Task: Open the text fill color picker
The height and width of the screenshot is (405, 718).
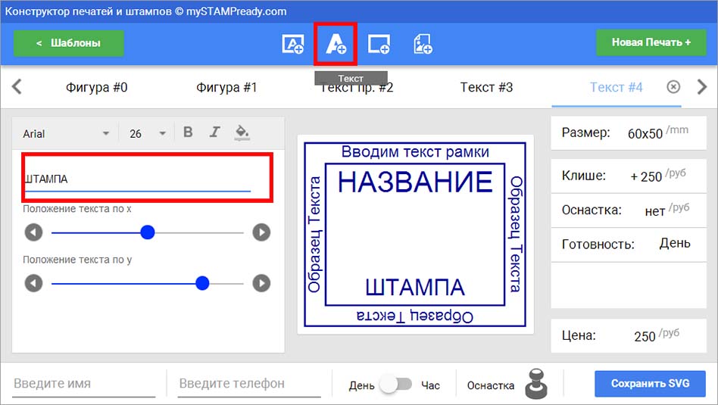Action: click(x=242, y=132)
